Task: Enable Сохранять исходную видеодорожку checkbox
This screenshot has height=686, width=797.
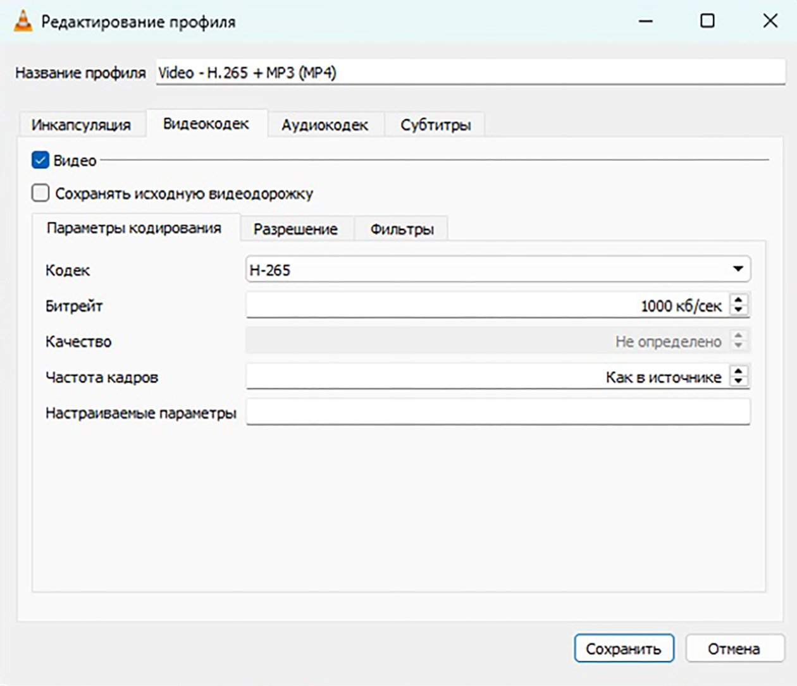Action: (40, 193)
